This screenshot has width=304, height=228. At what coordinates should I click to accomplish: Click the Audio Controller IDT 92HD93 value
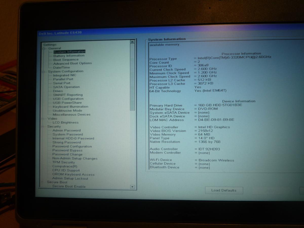click(x=209, y=149)
